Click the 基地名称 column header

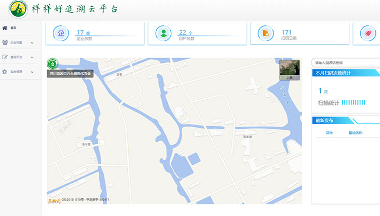click(356, 133)
